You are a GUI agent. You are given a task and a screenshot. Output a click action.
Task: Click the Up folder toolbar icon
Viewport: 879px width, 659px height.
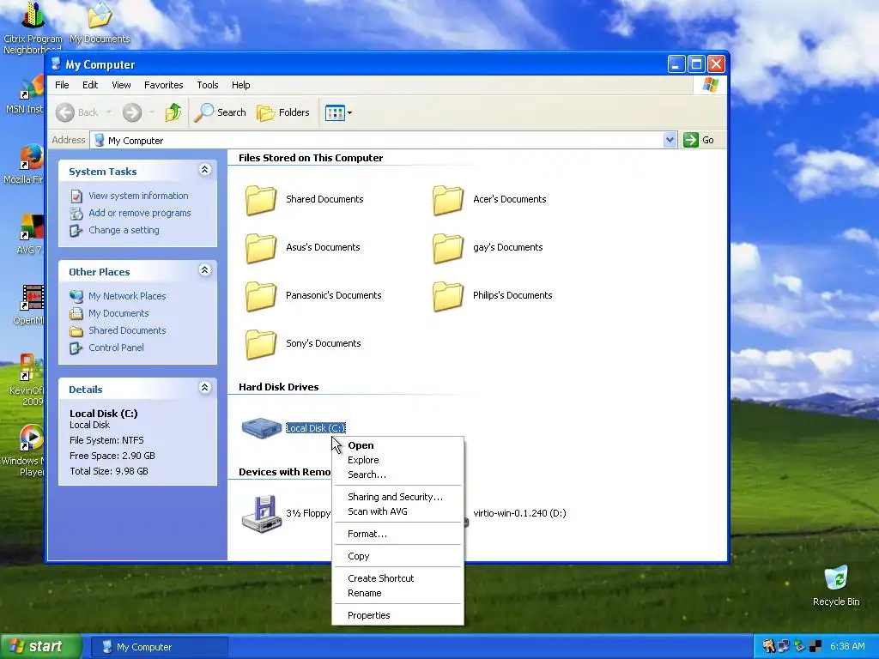173,112
